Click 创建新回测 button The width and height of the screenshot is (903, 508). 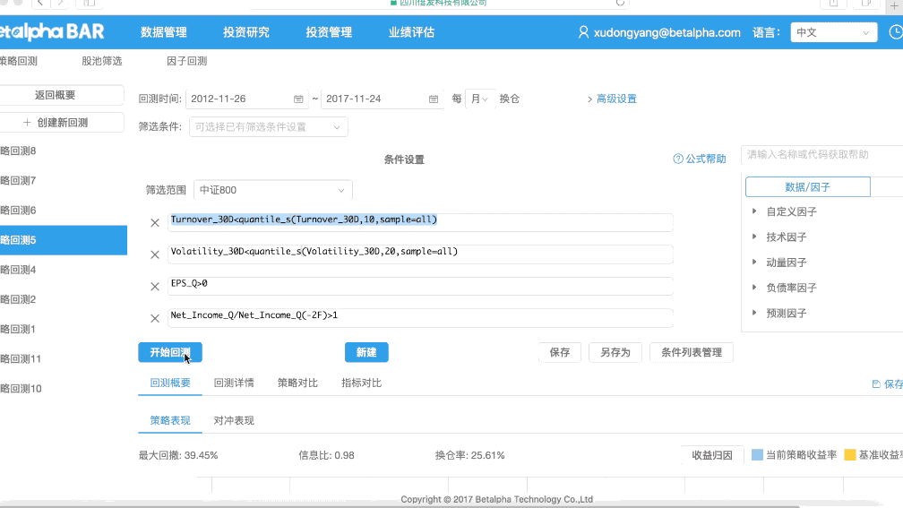point(60,123)
